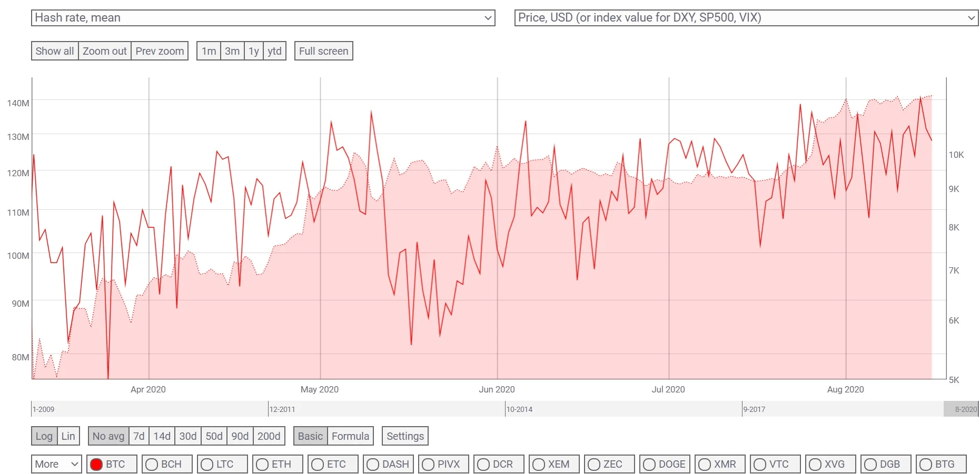Screen dimensions: 980x474
Task: Open the chart in Full screen
Action: tap(324, 51)
